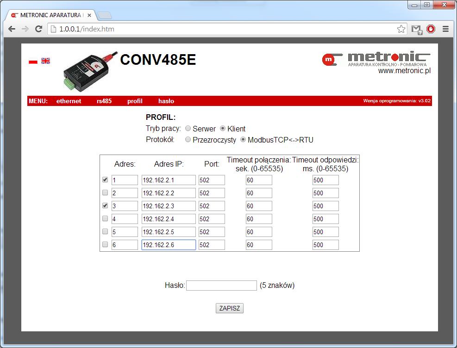Screen dimensions: 457x348
Task: Edit response timeout field in row 2
Action: (326, 193)
